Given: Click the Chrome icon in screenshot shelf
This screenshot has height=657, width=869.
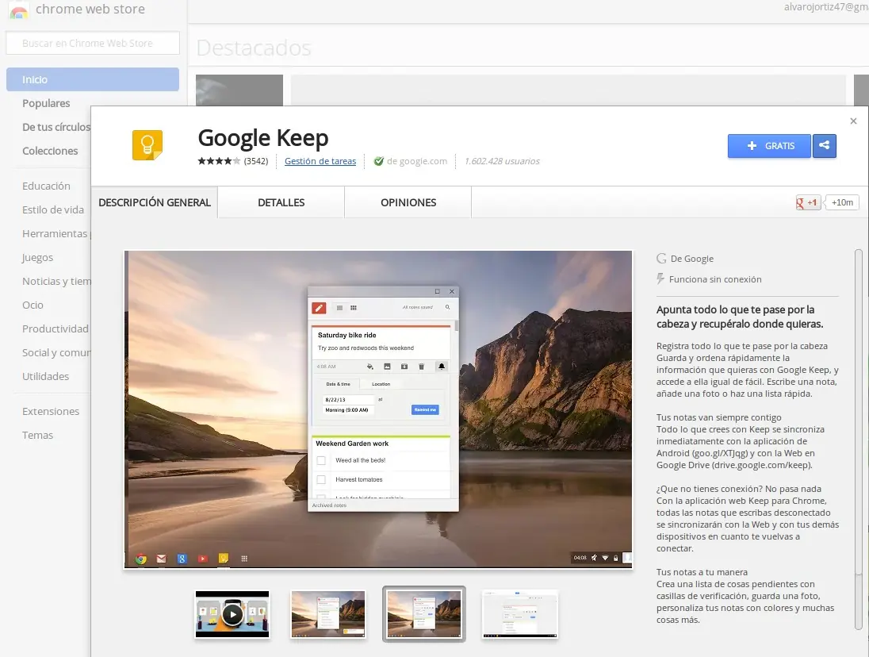Looking at the screenshot, I should click(141, 559).
